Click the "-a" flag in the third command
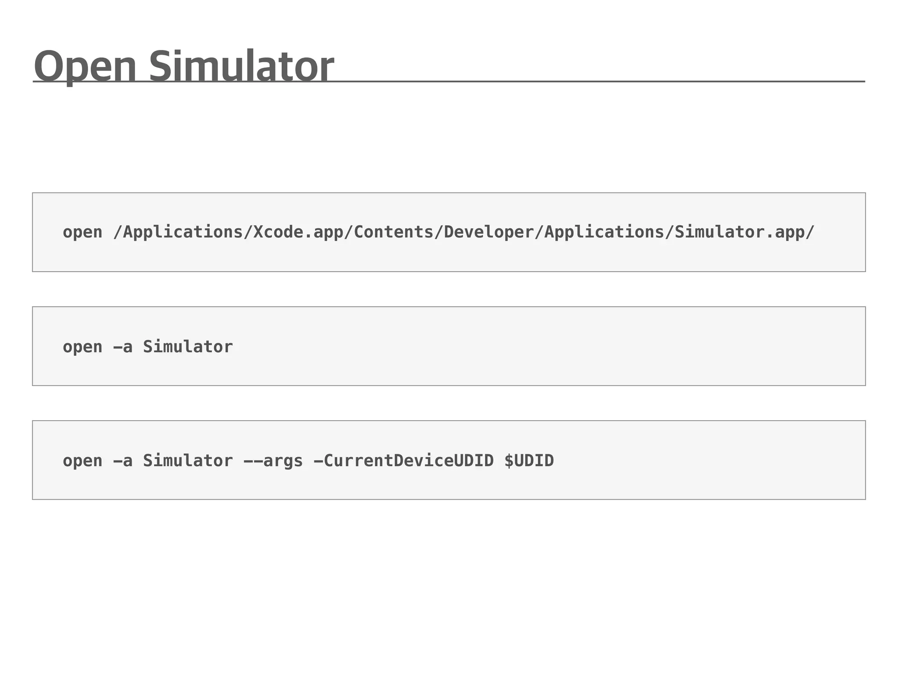The height and width of the screenshot is (673, 898). pyautogui.click(x=123, y=461)
